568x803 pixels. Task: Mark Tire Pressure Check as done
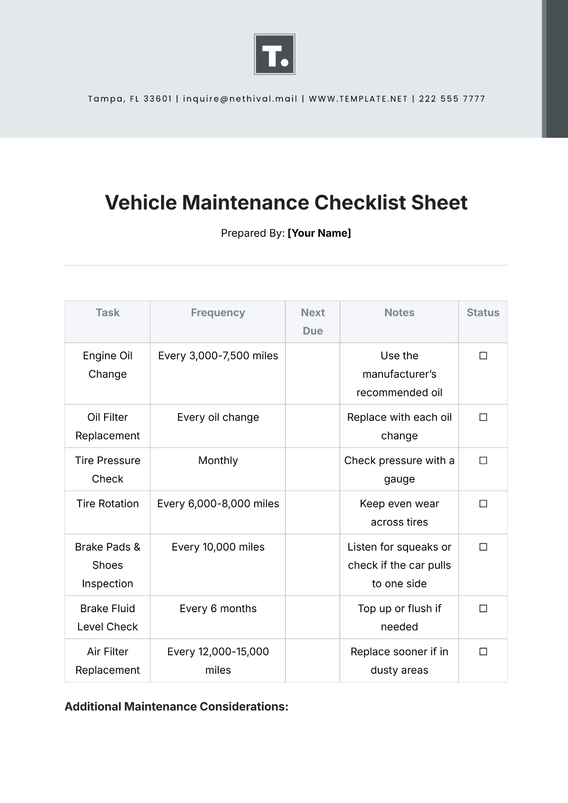[483, 460]
